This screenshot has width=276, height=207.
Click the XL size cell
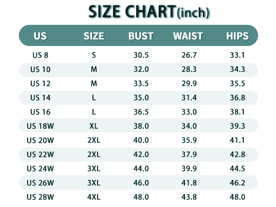[94, 126]
